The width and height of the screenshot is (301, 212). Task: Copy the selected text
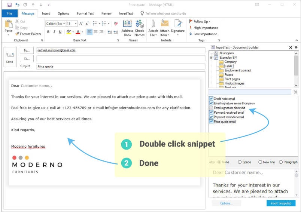pyautogui.click(x=21, y=28)
